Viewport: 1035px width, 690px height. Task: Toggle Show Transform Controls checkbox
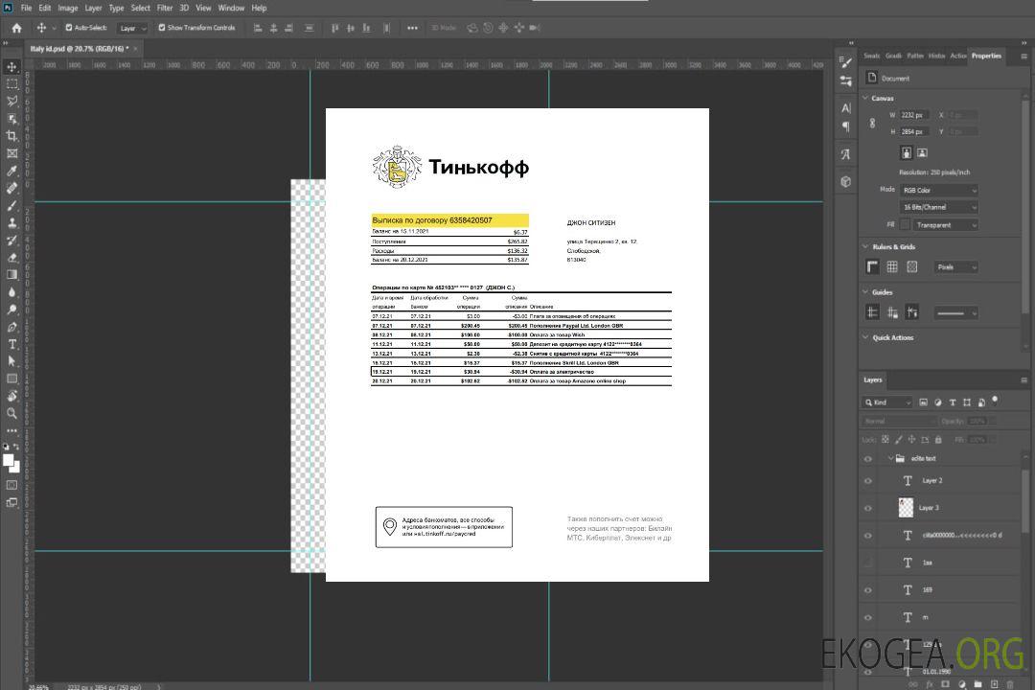click(x=162, y=28)
